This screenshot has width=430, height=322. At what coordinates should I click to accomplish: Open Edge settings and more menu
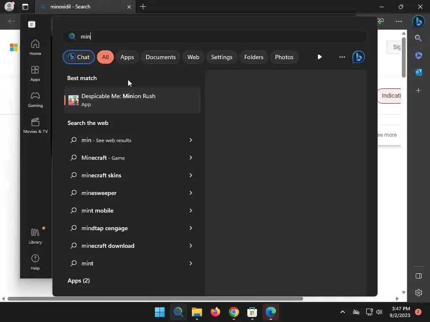tap(399, 21)
